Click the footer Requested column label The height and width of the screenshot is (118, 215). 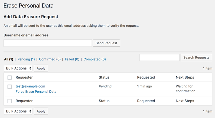(x=146, y=101)
